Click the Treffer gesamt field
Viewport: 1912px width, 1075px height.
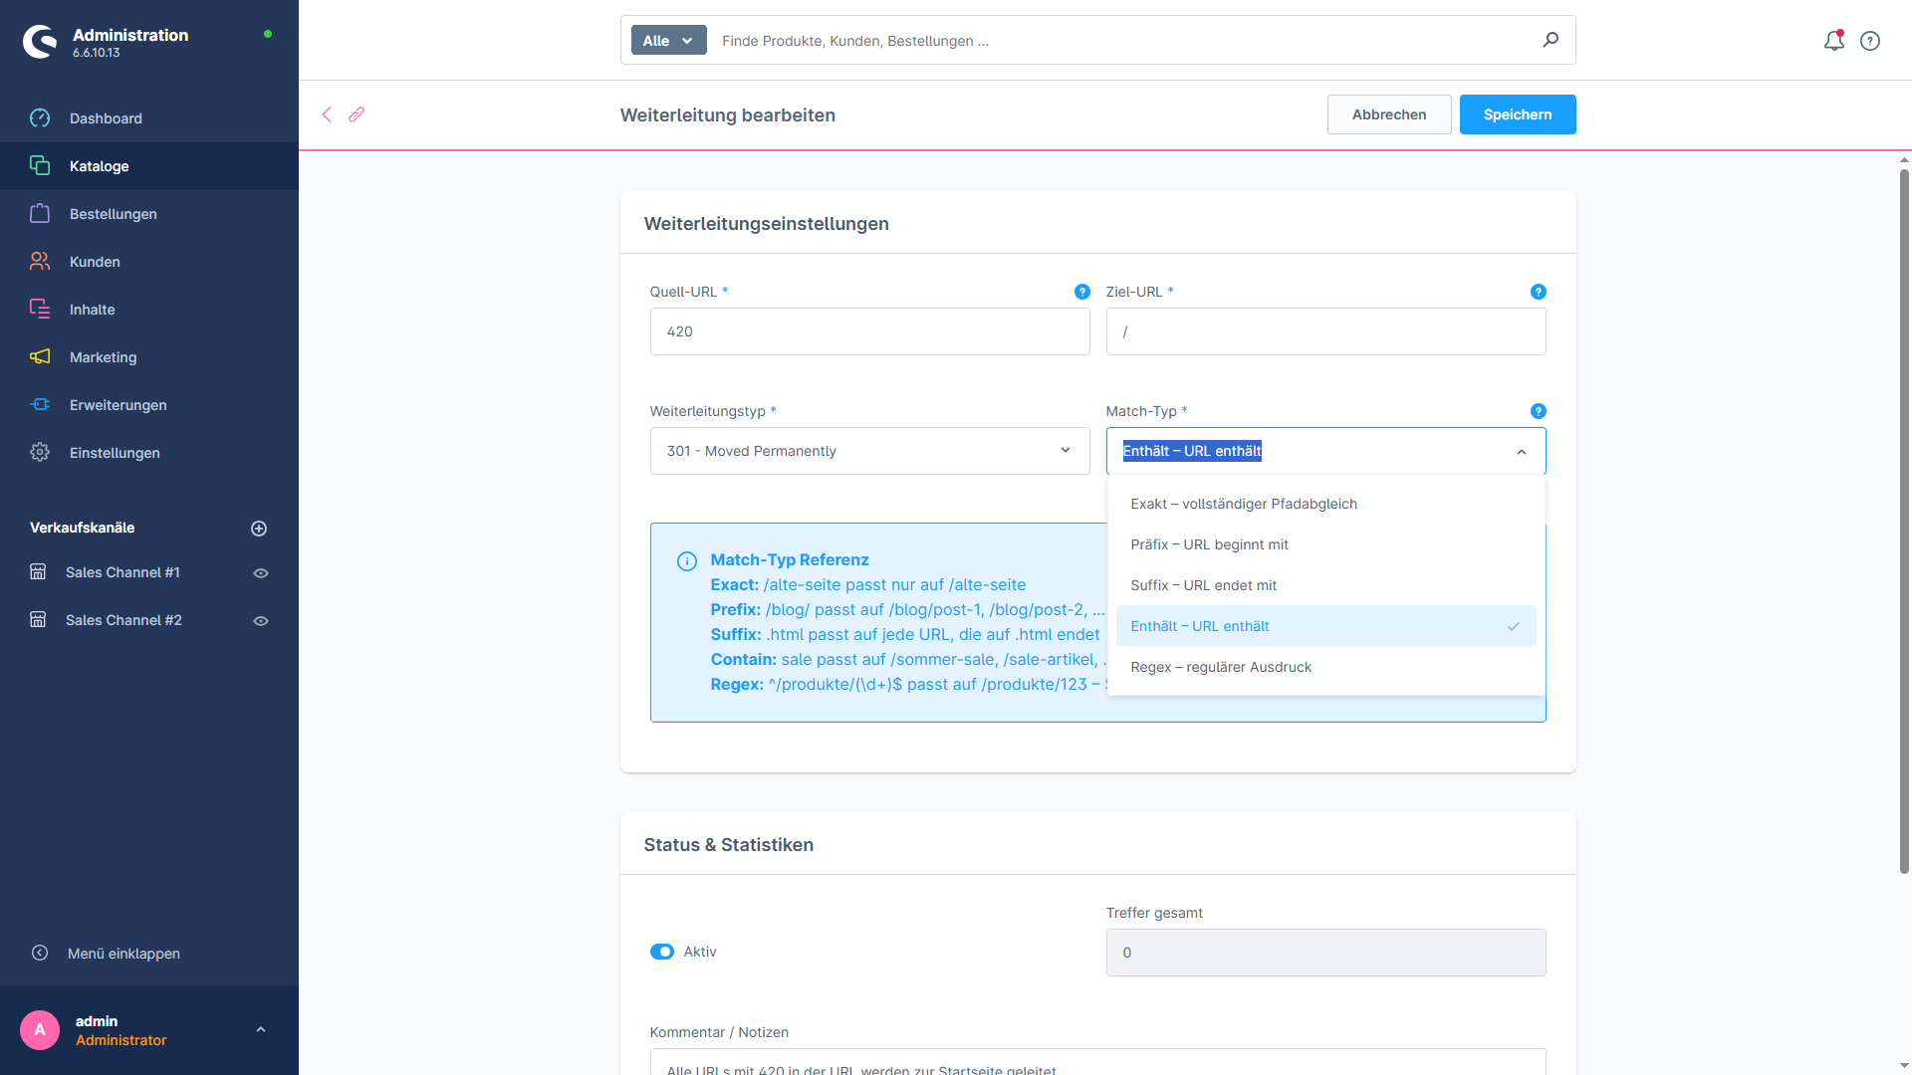tap(1325, 953)
